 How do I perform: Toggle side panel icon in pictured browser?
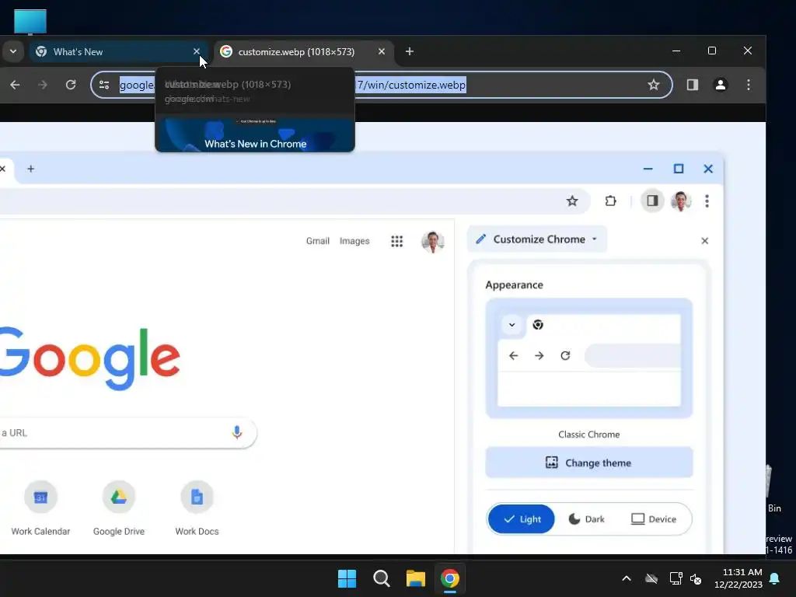coord(652,201)
